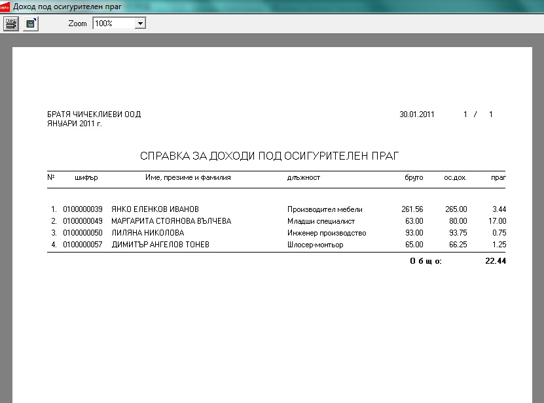Screen dimensions: 544x403
Task: Click the position Производител мебели
Action: (325, 209)
